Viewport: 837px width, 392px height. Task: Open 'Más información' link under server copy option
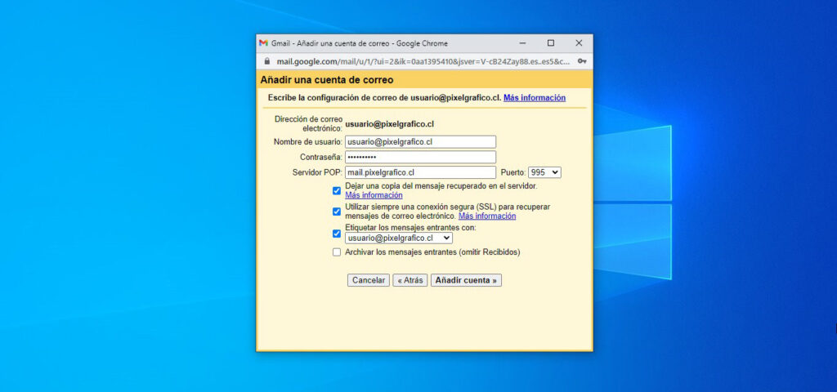click(374, 196)
